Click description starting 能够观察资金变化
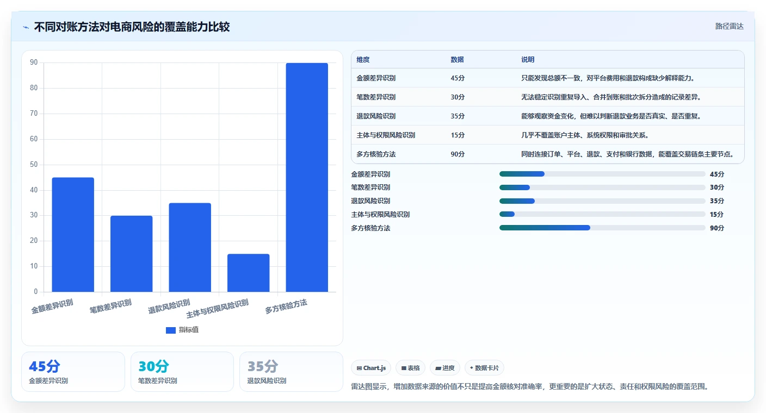Screen dimensions: 766x413 (x=611, y=116)
